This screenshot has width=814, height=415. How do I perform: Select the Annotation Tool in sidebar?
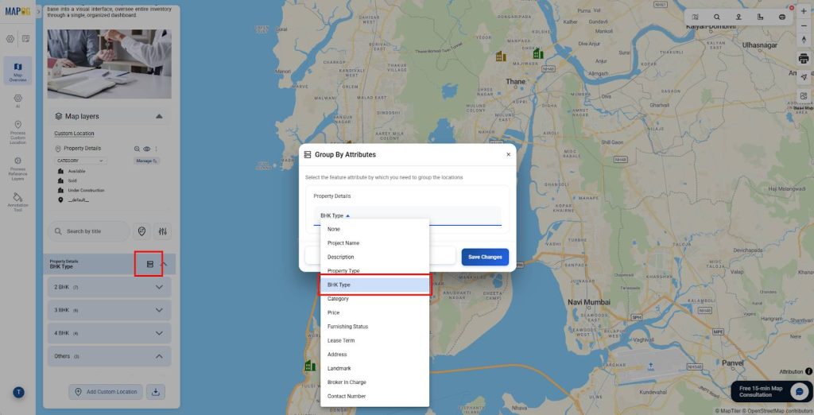(17, 202)
